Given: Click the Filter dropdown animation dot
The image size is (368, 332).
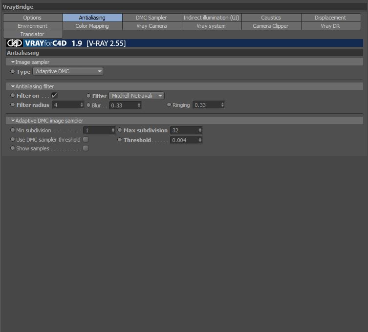Looking at the screenshot, I should coord(88,96).
